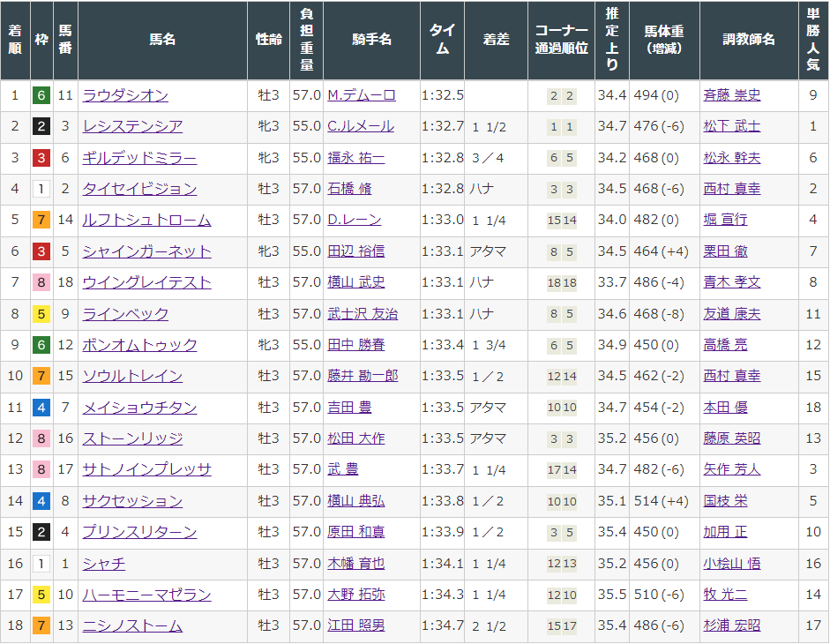Open jockey link 江田 照男
This screenshot has width=830, height=644.
click(x=356, y=626)
